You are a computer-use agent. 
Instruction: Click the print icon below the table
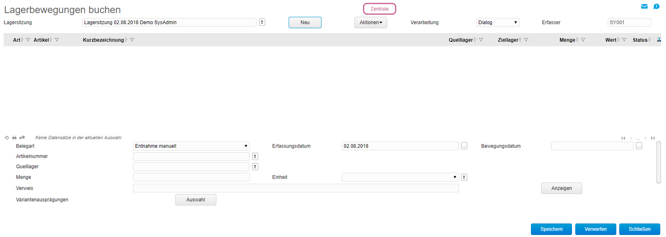[x=14, y=138]
